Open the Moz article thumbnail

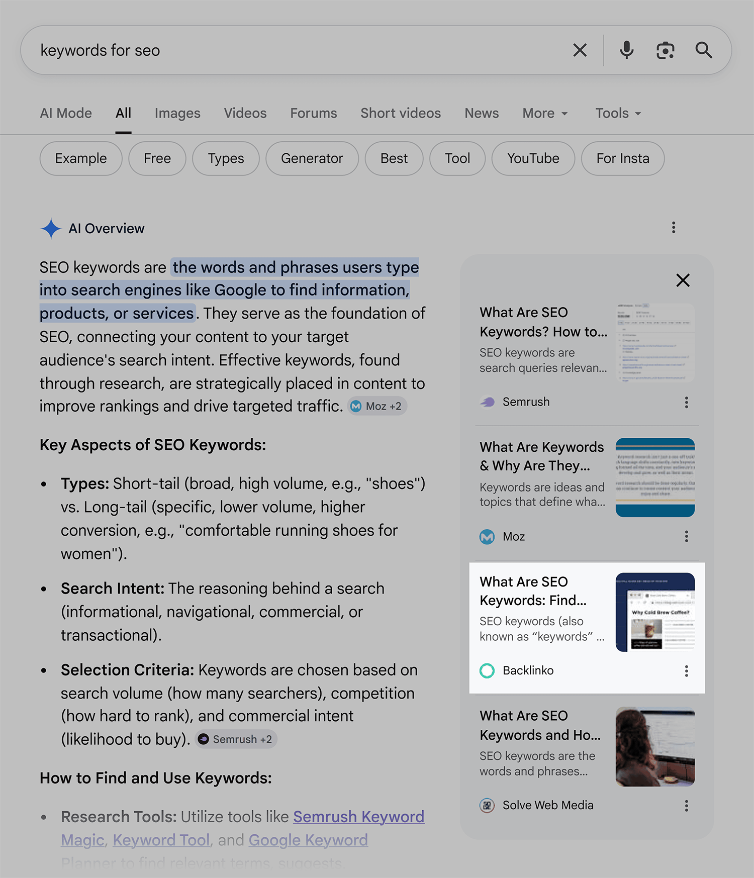pyautogui.click(x=655, y=477)
